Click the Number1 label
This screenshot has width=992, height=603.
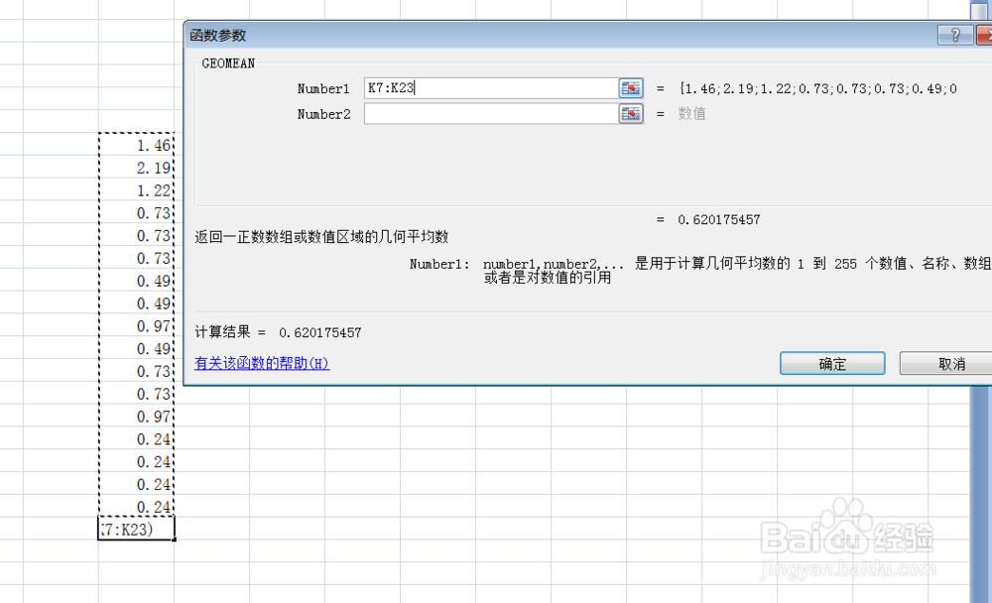click(323, 88)
